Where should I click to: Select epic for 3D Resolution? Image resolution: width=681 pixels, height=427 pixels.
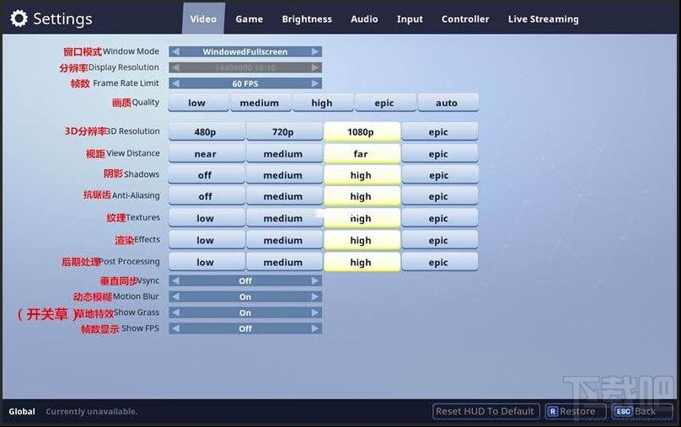click(x=439, y=131)
